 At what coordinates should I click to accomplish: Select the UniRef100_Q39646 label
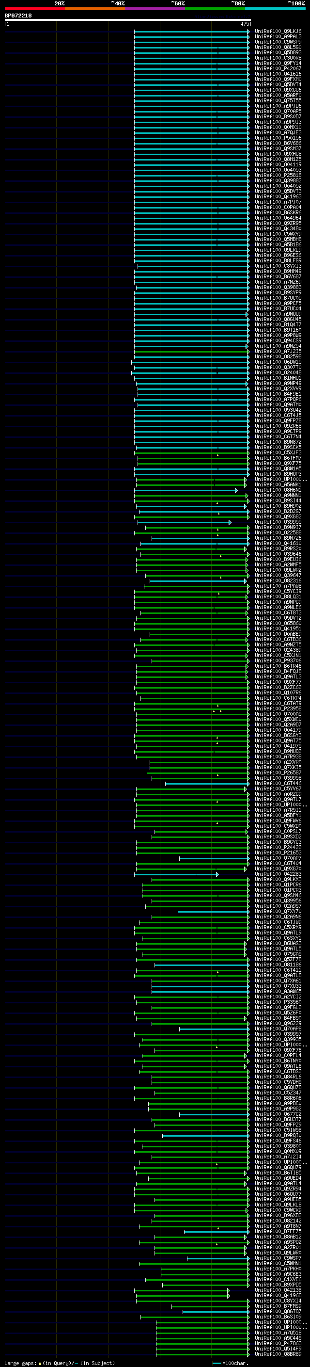(278, 554)
